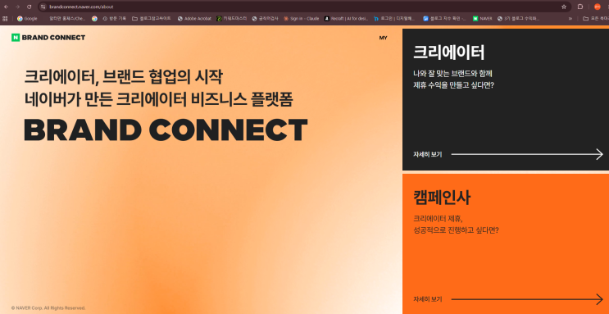
Task: Open the 3기 블로그 수익화 bookmark
Action: coord(518,18)
